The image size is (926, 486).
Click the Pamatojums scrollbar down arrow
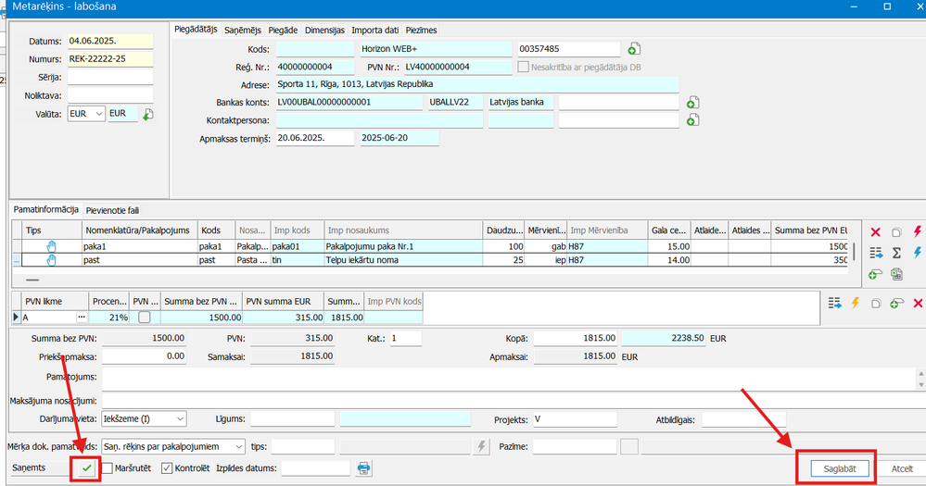coord(921,384)
